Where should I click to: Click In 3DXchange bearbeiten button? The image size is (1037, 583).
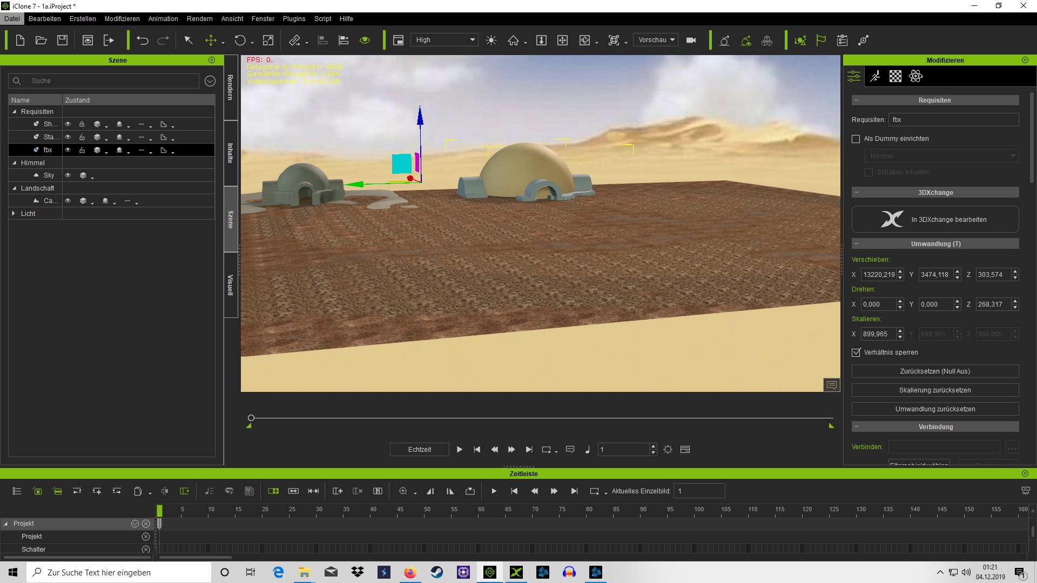coord(935,219)
